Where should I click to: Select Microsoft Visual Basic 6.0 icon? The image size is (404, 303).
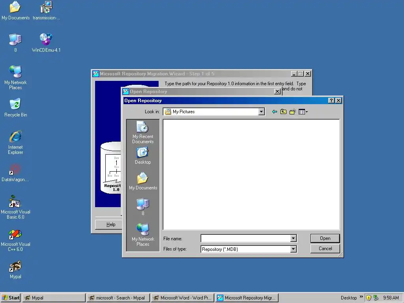(15, 207)
